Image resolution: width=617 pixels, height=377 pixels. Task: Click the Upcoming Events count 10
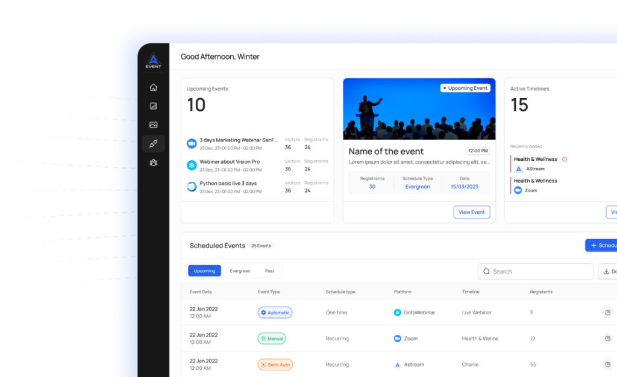[196, 105]
